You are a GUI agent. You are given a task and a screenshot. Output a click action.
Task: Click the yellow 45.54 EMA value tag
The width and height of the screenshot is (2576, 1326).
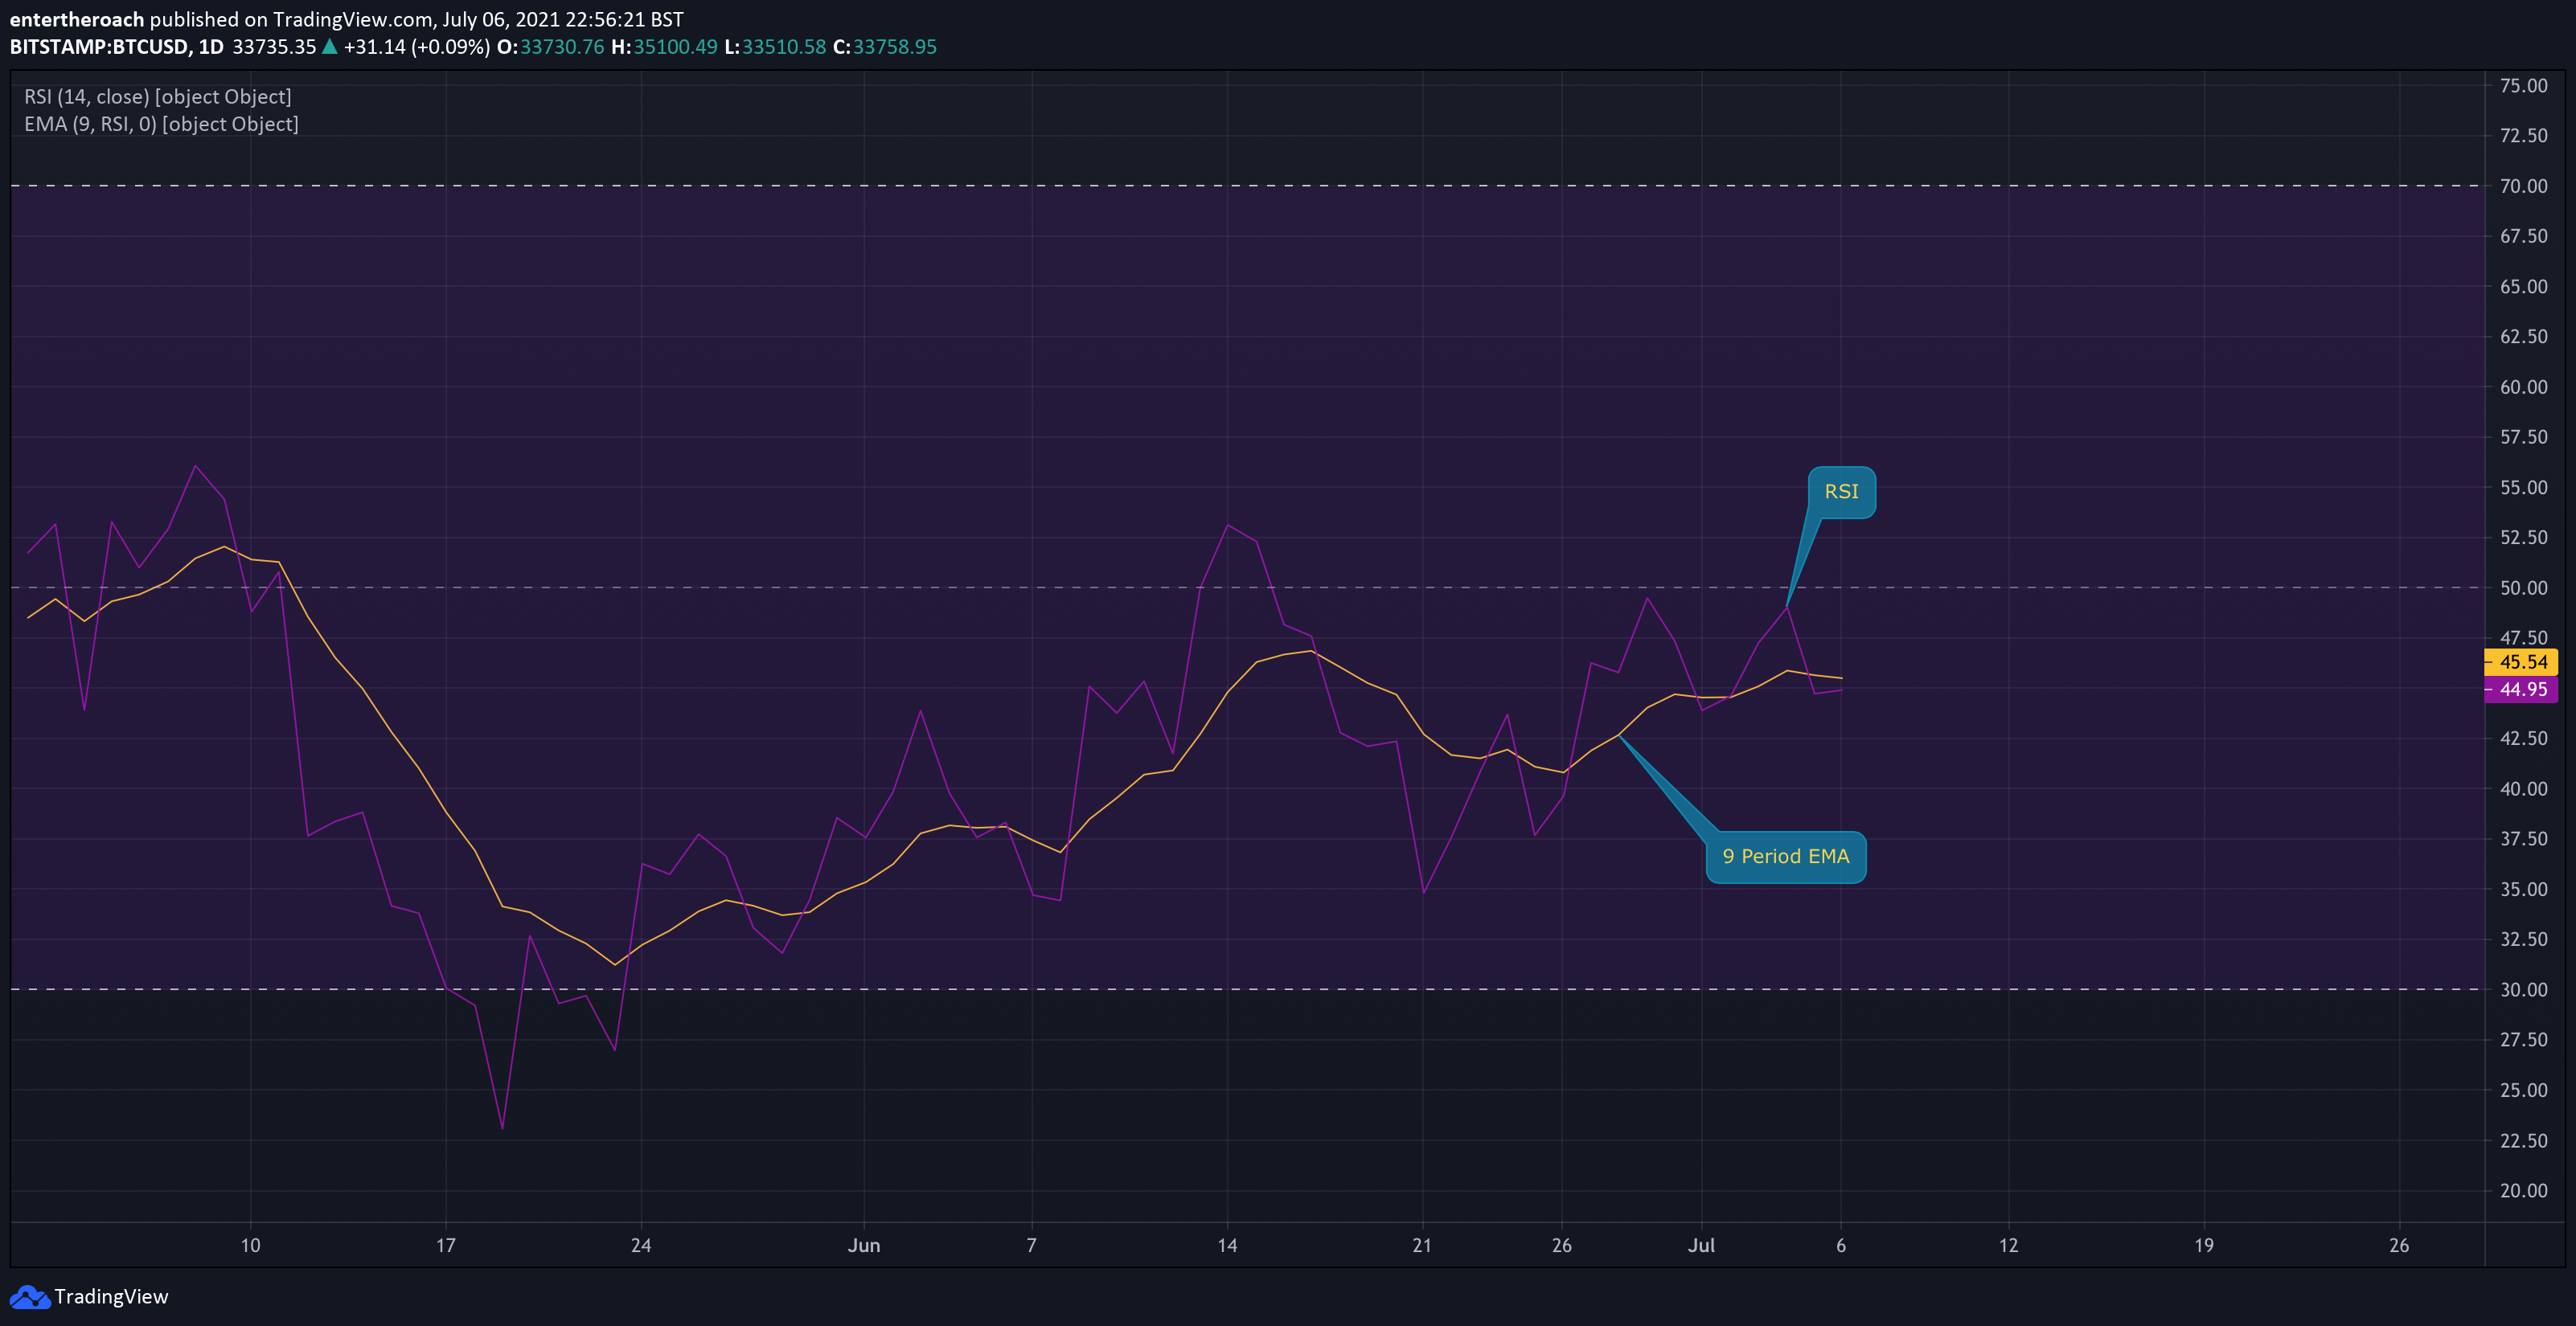[x=2521, y=661]
